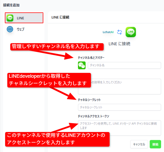Focus the チャンネル名 input field
The width and height of the screenshot is (164, 152).
124,65
